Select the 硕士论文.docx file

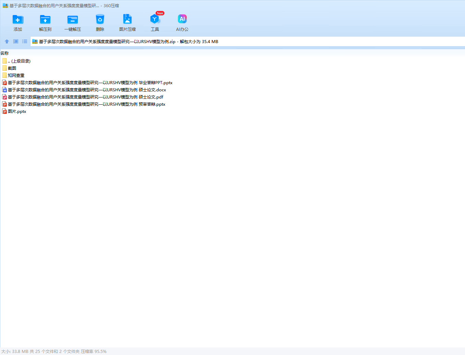pos(87,90)
